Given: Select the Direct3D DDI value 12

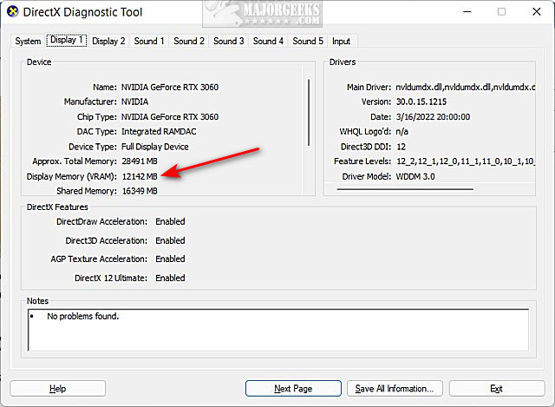Looking at the screenshot, I should point(401,147).
